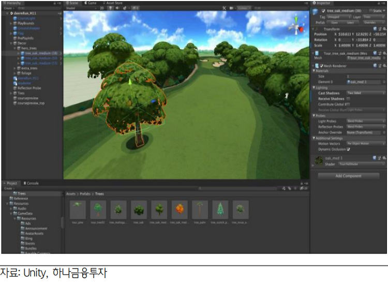Switch to the Game tab
The image size is (388, 282).
click(x=91, y=3)
